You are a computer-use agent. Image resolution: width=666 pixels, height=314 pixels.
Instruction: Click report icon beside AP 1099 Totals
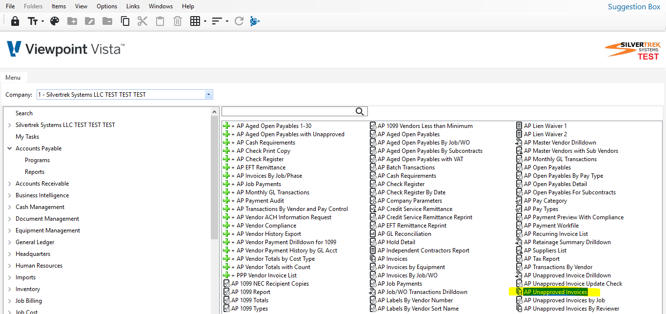tap(226, 300)
